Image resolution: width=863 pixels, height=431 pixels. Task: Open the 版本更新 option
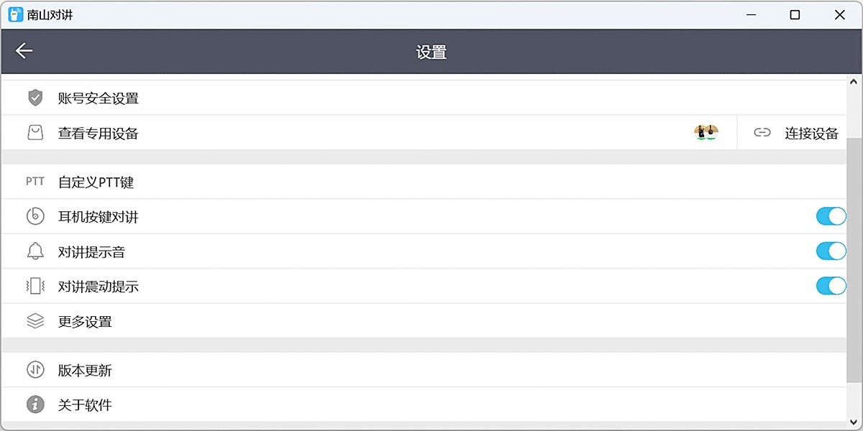click(86, 370)
